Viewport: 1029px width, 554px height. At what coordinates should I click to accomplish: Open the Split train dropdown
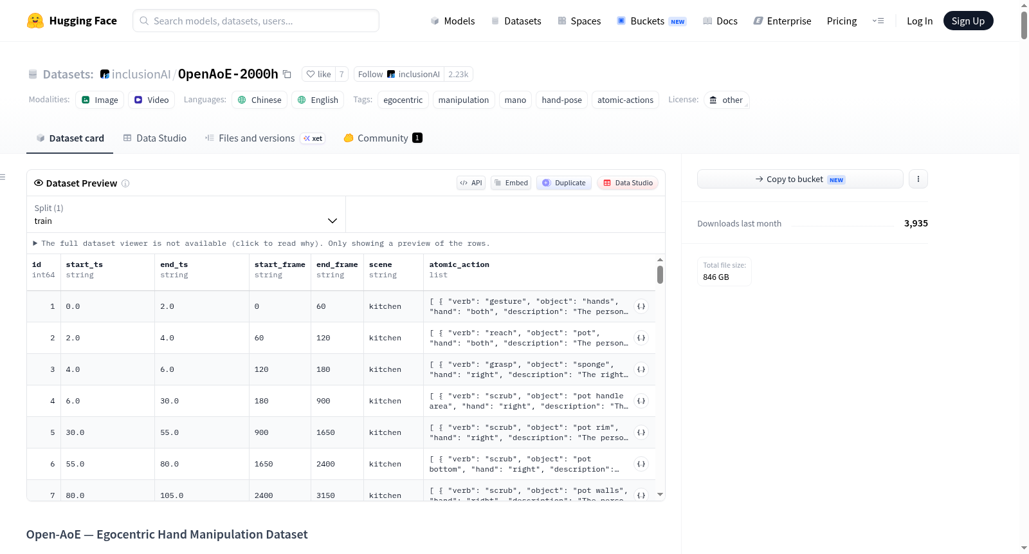click(186, 214)
